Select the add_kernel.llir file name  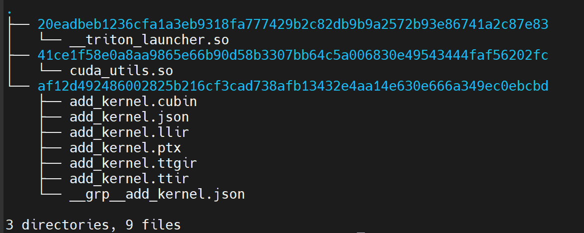pos(129,132)
